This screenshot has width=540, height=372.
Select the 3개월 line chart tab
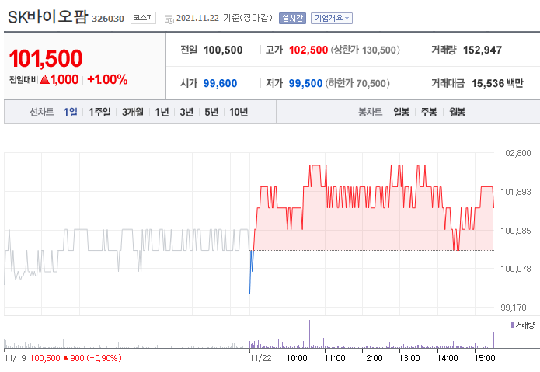pyautogui.click(x=133, y=112)
